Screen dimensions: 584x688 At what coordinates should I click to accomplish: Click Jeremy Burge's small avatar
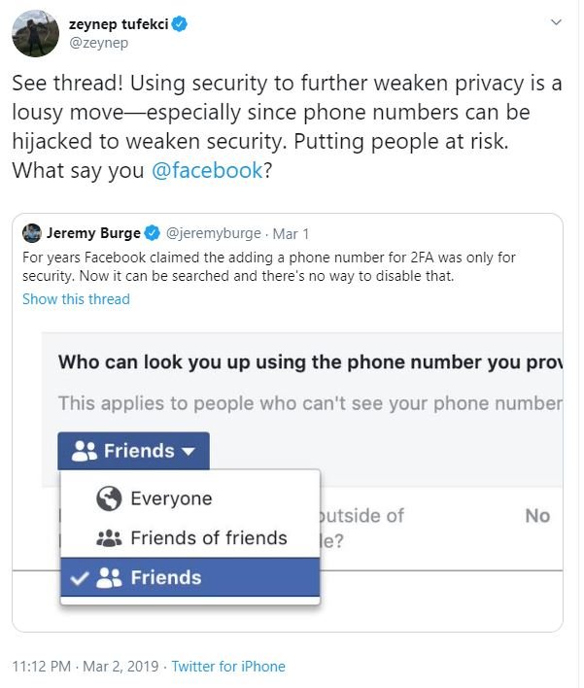click(x=32, y=233)
